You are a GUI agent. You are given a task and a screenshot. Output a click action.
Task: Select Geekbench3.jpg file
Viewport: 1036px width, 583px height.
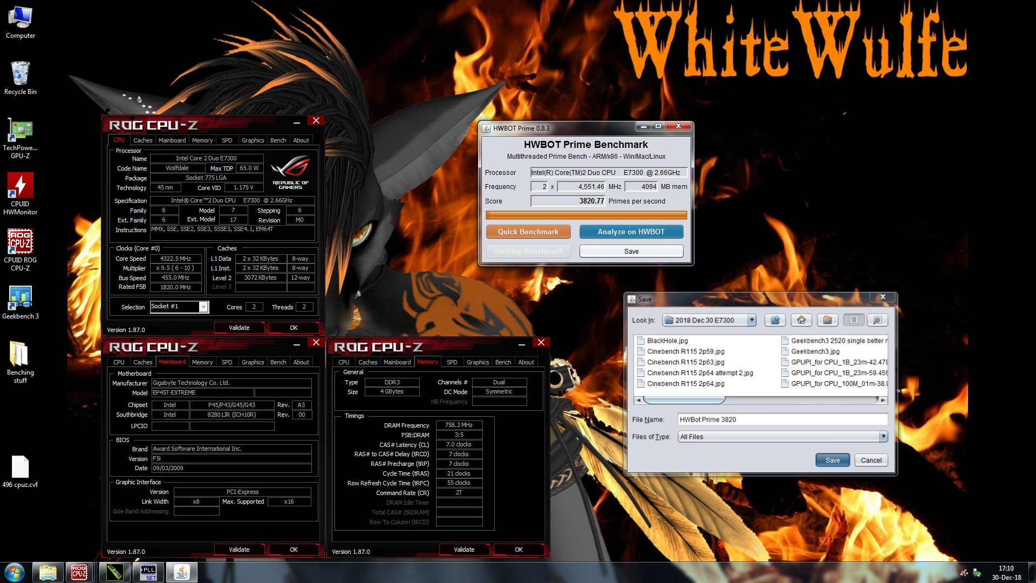tap(810, 351)
